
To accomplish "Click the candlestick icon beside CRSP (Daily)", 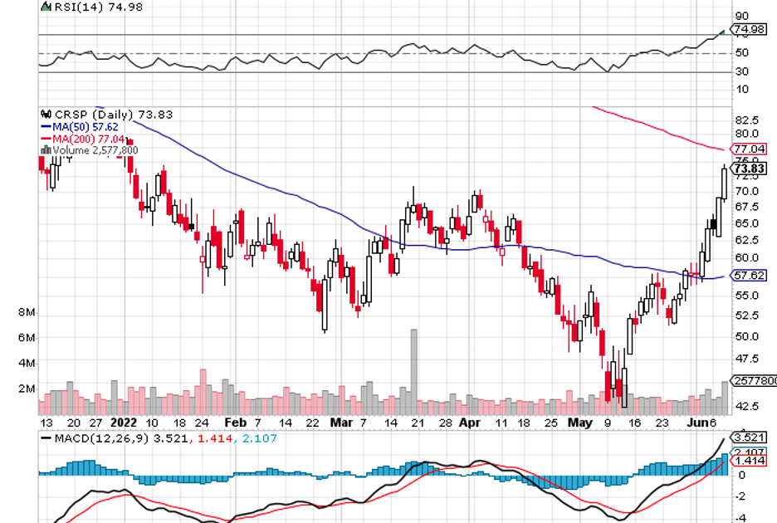I will 45,115.
